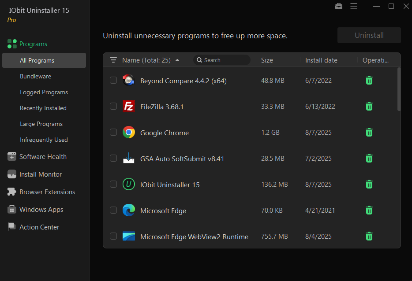Open Browser Extensions section
The height and width of the screenshot is (281, 412).
[47, 192]
